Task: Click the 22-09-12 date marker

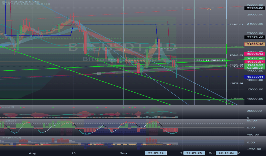Action: coord(156,153)
